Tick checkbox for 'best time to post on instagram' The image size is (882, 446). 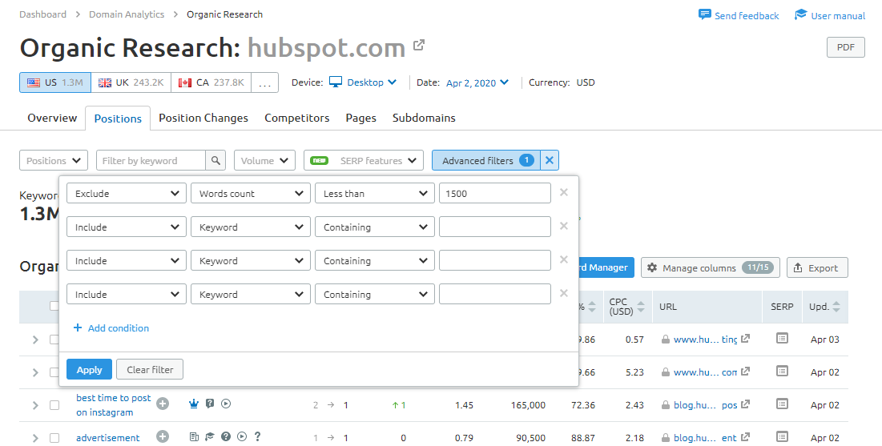coord(54,405)
